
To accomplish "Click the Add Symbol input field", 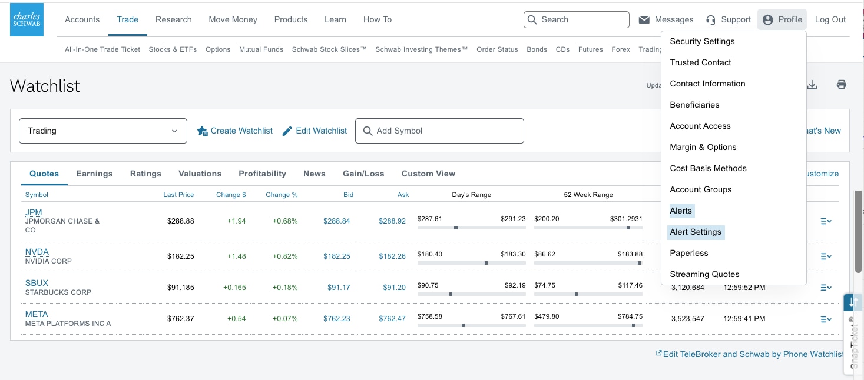I will pyautogui.click(x=439, y=131).
